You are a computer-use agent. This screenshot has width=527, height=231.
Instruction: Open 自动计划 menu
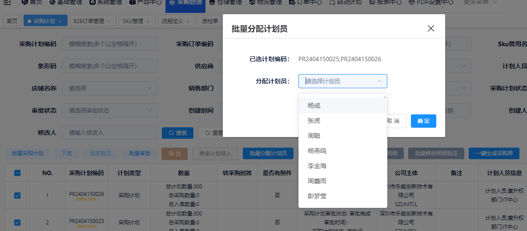point(345,2)
